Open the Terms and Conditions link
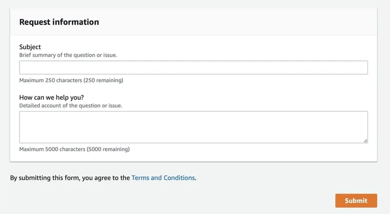Screen dimensions: 390x214 pos(163,178)
